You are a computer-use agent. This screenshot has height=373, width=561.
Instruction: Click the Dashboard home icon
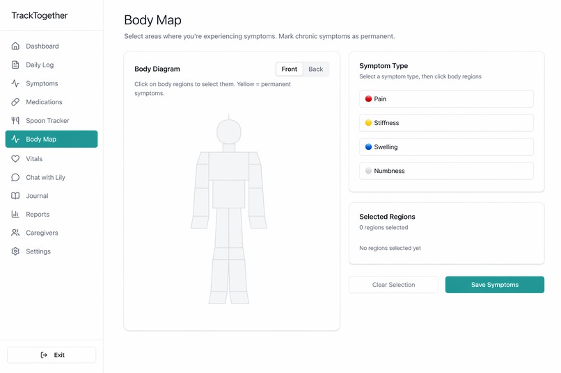click(x=15, y=46)
